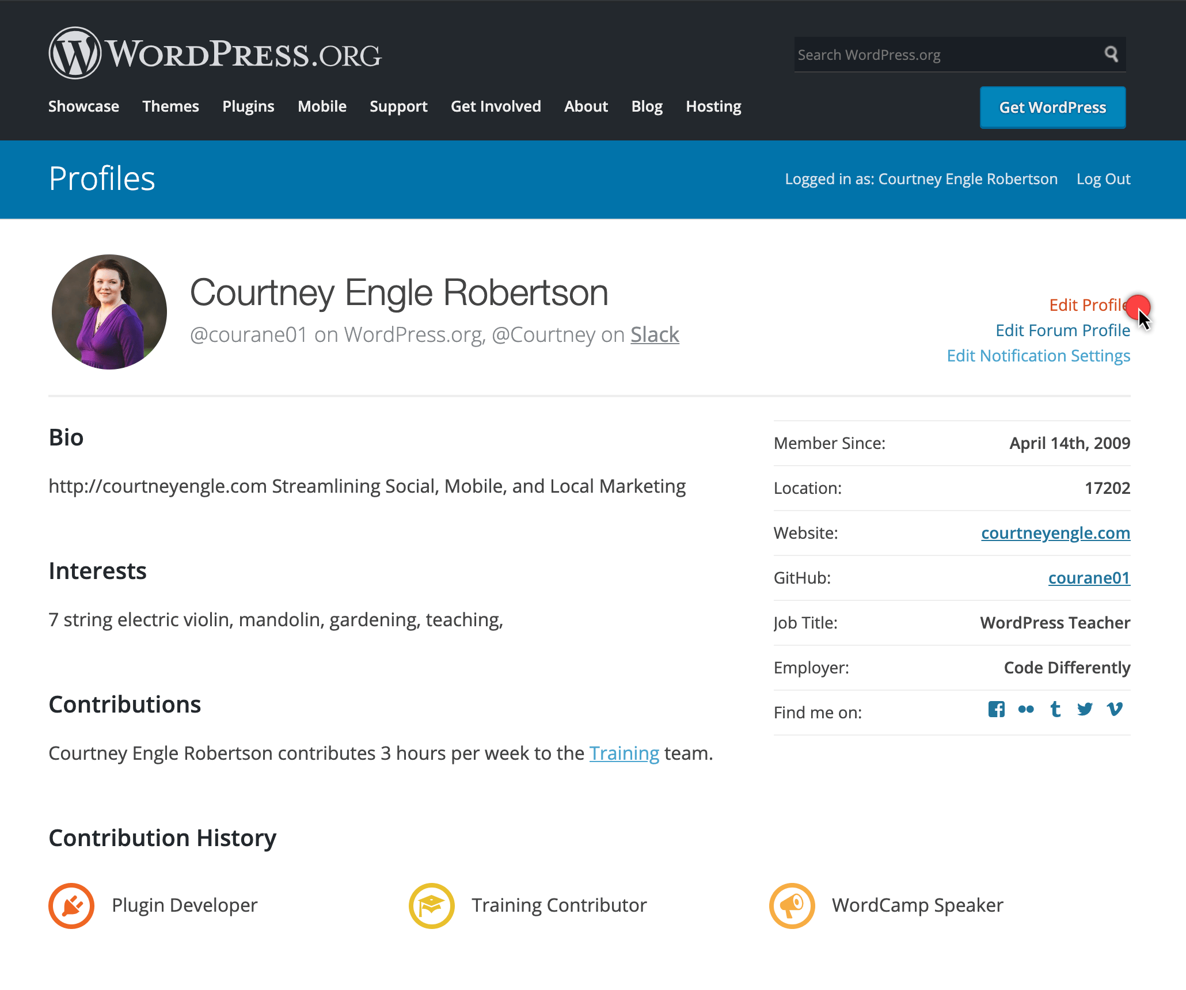Open the Plugins menu item
The height and width of the screenshot is (990, 1186).
(248, 106)
